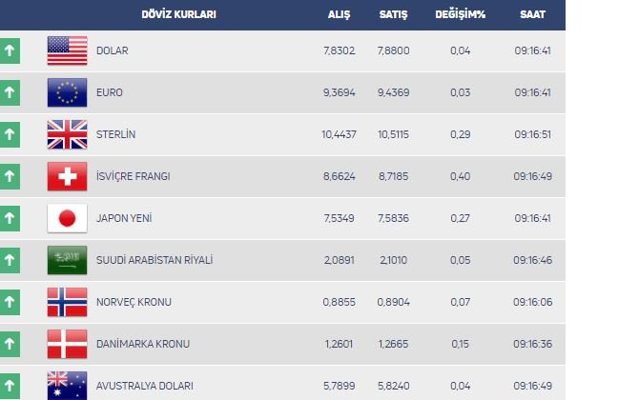Click the Saudi Arabia flag icon
639x400 pixels.
click(67, 260)
